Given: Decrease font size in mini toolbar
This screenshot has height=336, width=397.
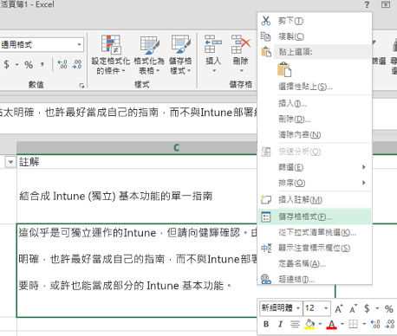Looking at the screenshot, I should pyautogui.click(x=353, y=308).
